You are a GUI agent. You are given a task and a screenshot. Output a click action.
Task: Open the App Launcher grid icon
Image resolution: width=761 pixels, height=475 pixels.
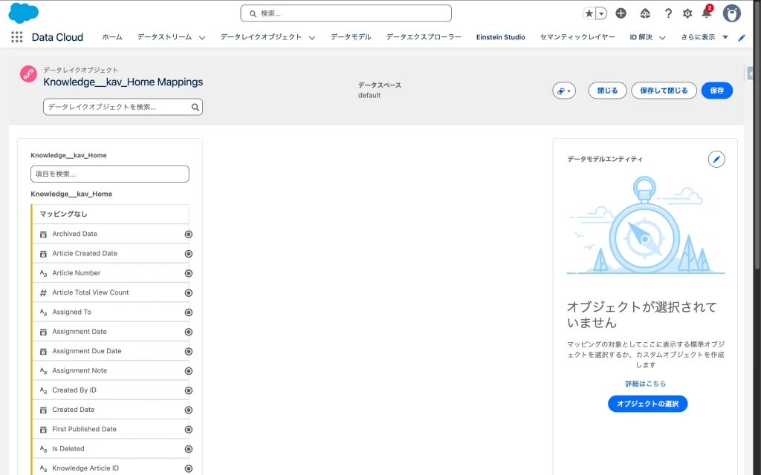[16, 37]
